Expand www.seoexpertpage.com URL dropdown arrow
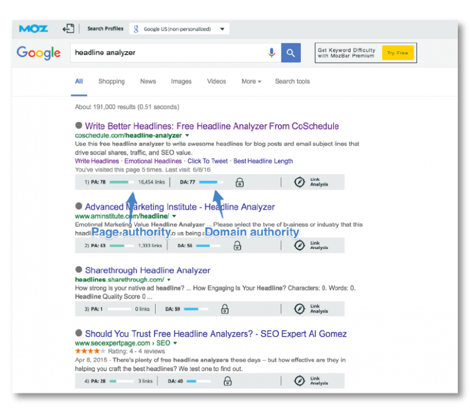470x416 pixels. click(175, 343)
